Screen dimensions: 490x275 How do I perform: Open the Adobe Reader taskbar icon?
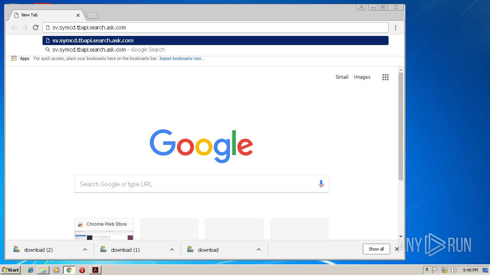point(95,270)
